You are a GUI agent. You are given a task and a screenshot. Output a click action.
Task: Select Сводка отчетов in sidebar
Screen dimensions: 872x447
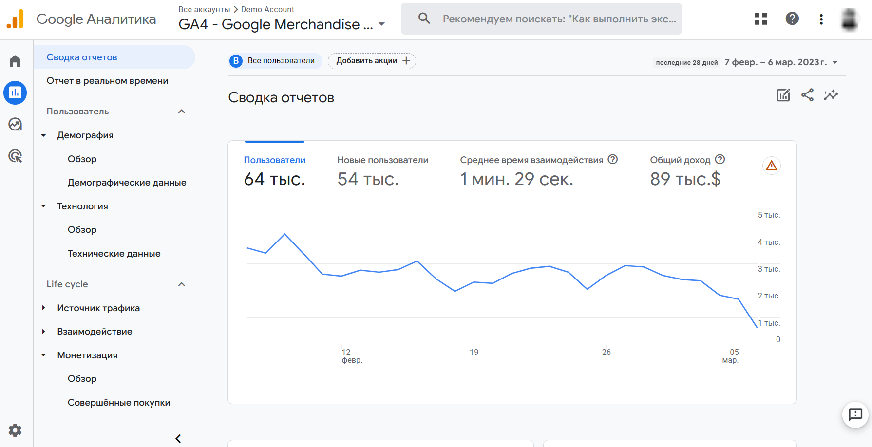coord(114,57)
